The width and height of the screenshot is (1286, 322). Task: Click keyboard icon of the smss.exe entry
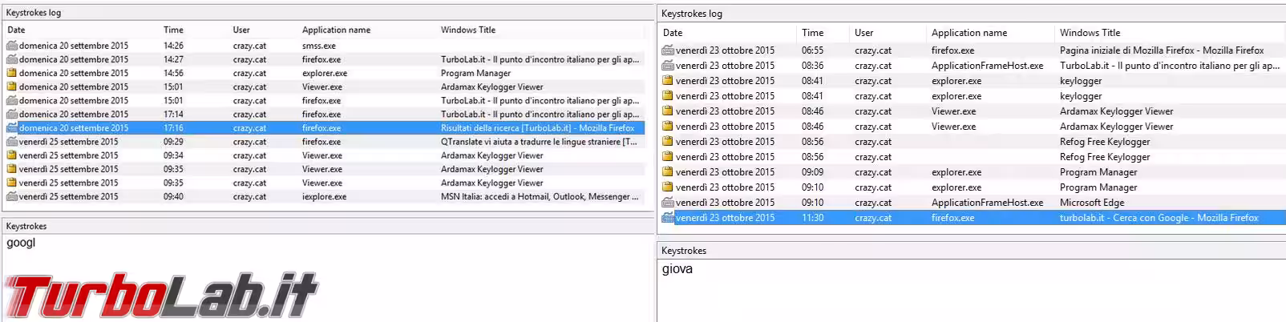click(x=12, y=46)
